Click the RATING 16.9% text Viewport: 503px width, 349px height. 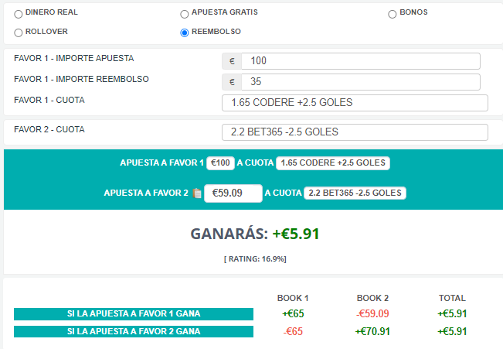[255, 259]
